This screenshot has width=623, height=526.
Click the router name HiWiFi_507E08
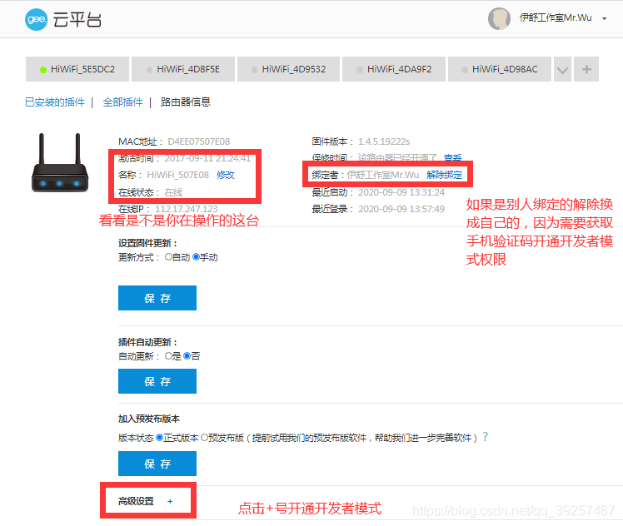click(178, 175)
